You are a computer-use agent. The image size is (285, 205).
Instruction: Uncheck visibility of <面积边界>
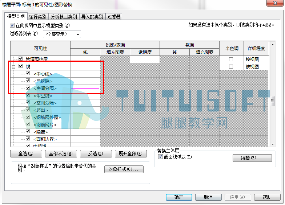(x=28, y=139)
